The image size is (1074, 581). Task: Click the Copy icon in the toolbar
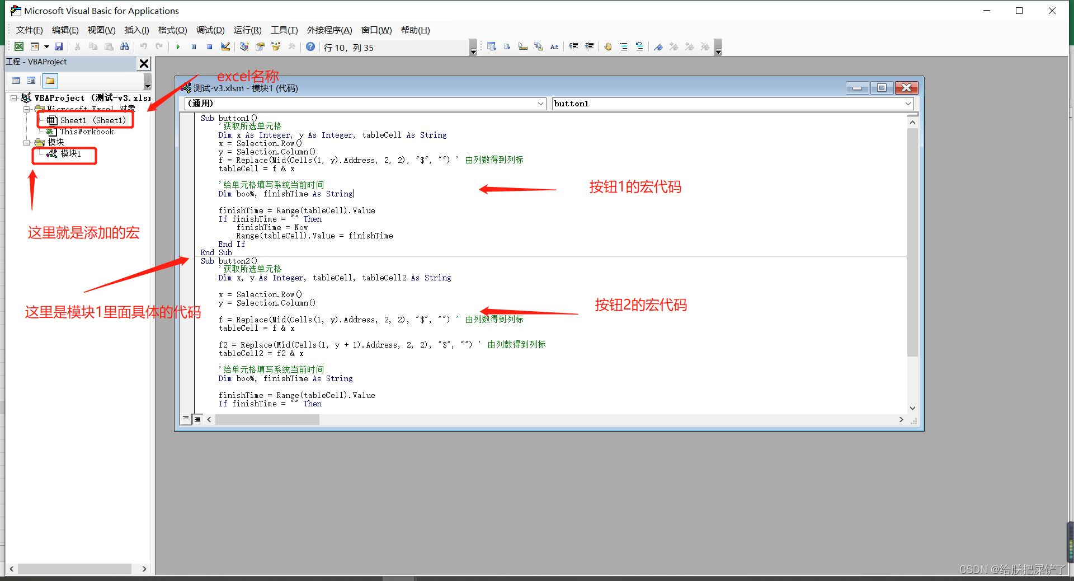[93, 47]
